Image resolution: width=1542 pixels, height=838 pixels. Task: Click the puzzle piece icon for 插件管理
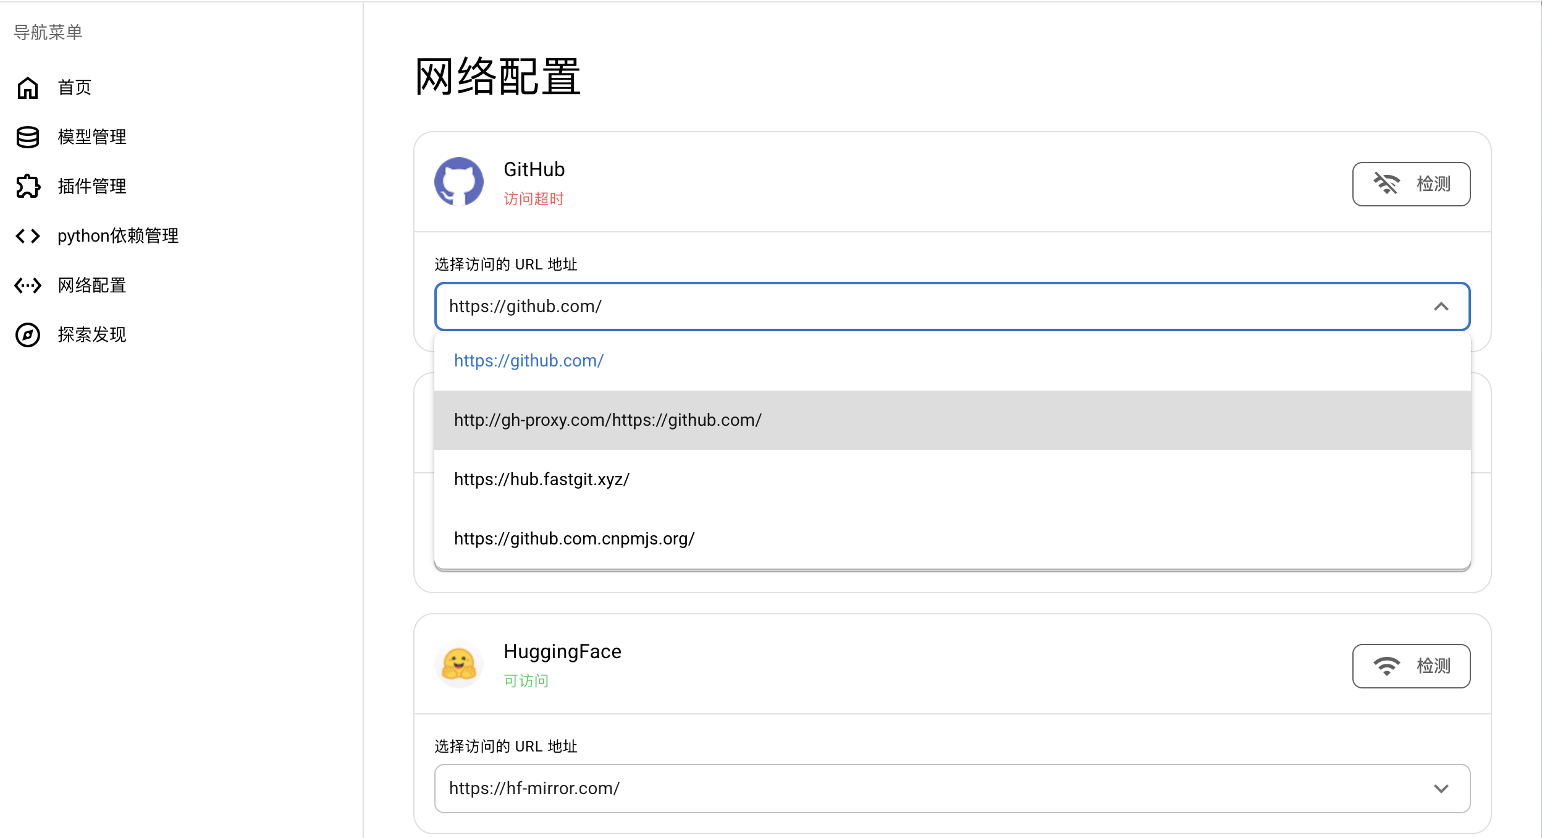[x=28, y=187]
